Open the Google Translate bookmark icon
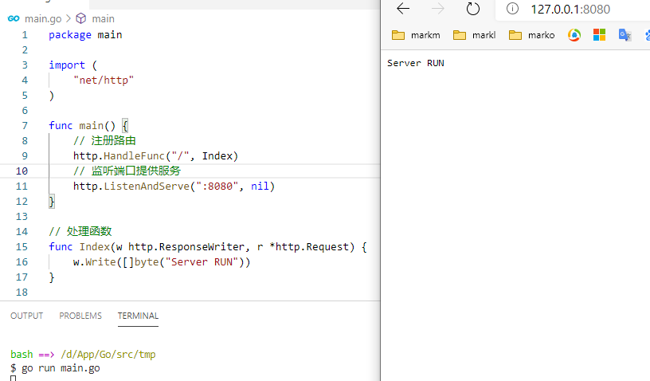 (x=625, y=35)
